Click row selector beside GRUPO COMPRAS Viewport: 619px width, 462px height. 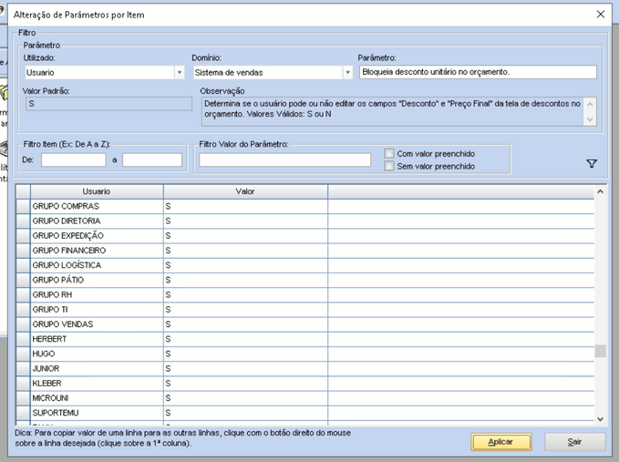click(24, 206)
